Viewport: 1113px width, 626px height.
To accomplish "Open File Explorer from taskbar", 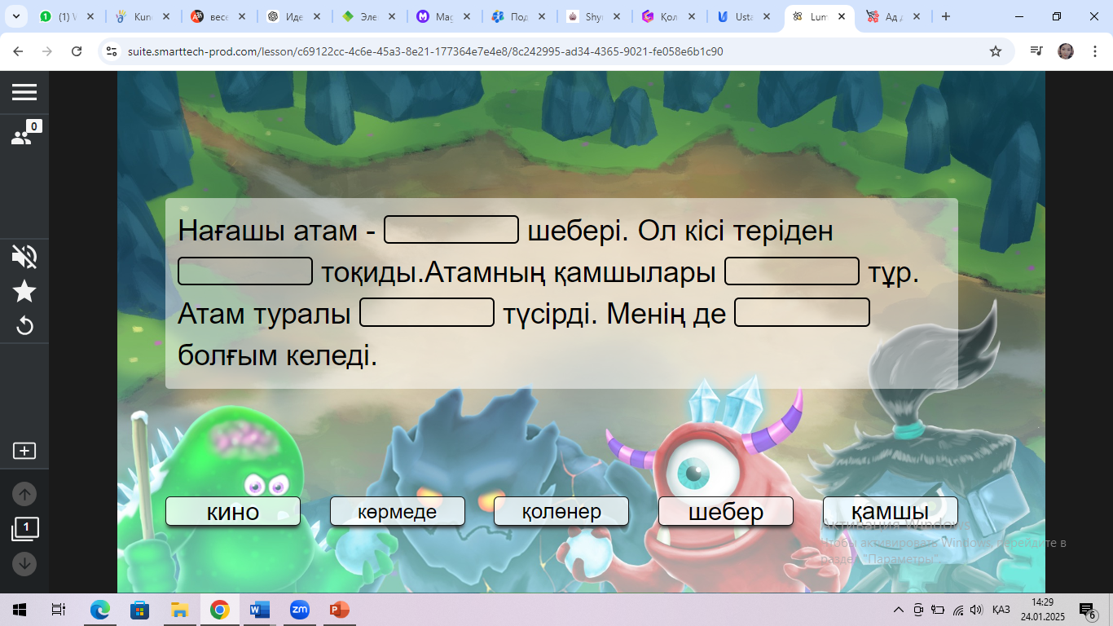I will click(x=180, y=610).
